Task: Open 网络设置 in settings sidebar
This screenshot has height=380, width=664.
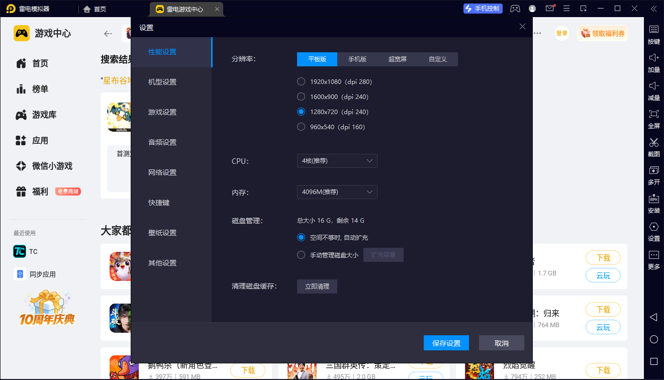Action: (162, 172)
